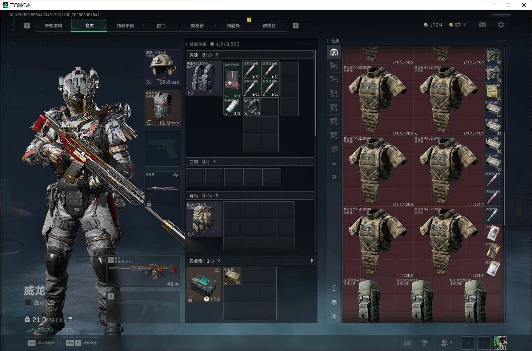Image resolution: width=532 pixels, height=351 pixels.
Task: Open the first III-level storage box icon
Action: 334,66
